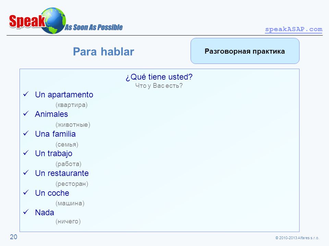Screen dimensions: 329x246
Task: Click the '(ресторан)' translation
Action: tap(72, 184)
